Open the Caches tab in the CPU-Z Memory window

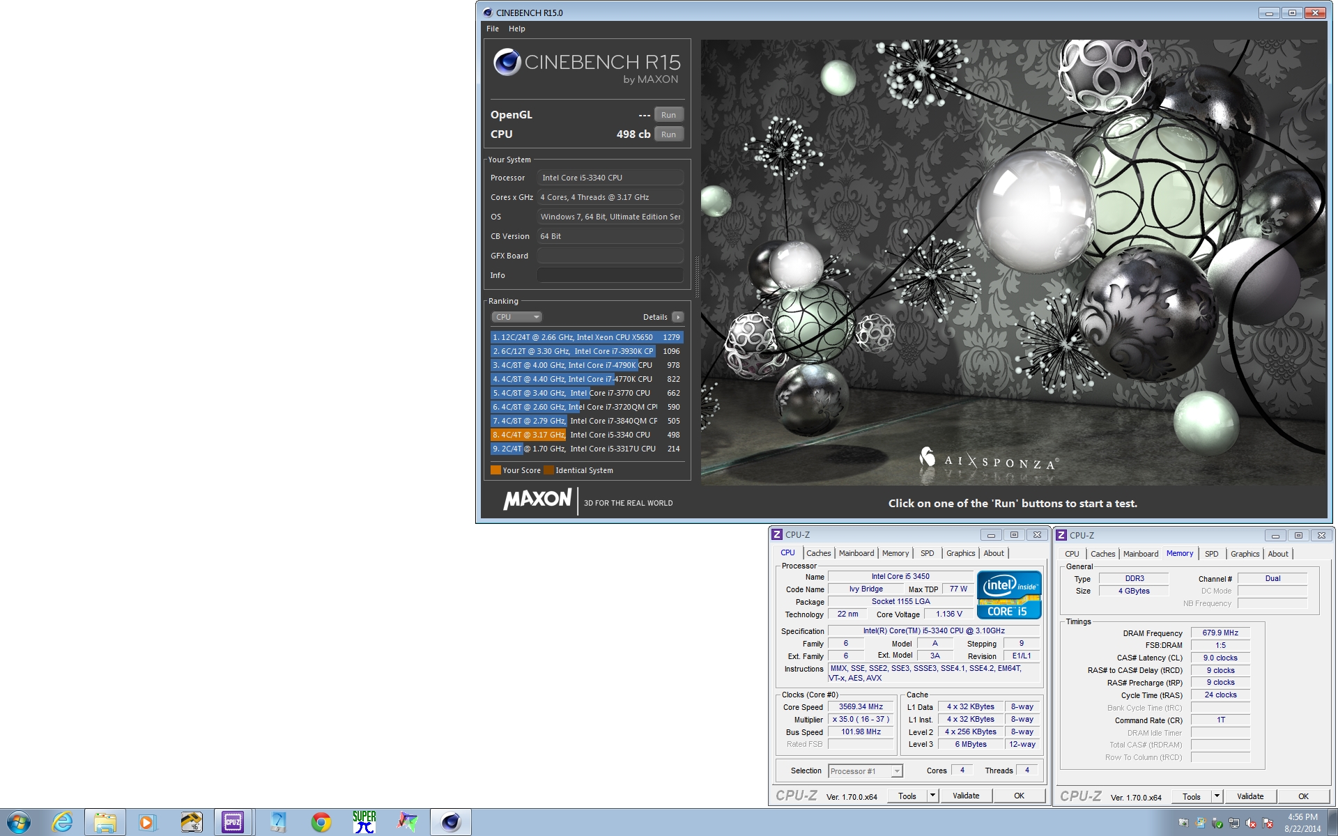[1103, 554]
